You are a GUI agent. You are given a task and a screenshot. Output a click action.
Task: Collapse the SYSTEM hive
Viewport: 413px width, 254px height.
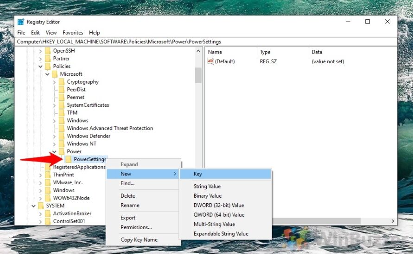point(33,206)
